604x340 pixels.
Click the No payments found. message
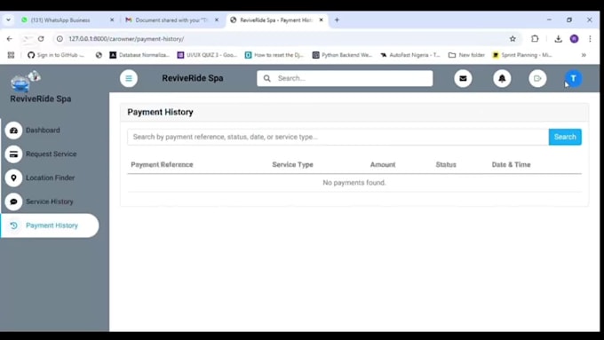tap(354, 183)
